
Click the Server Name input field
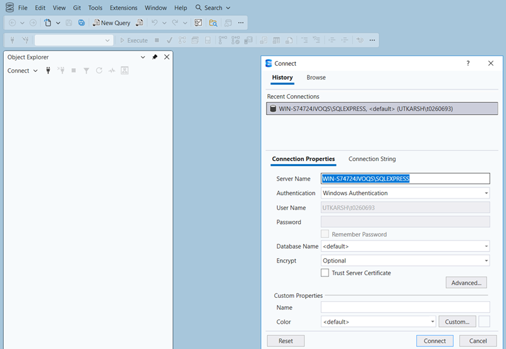pos(406,179)
